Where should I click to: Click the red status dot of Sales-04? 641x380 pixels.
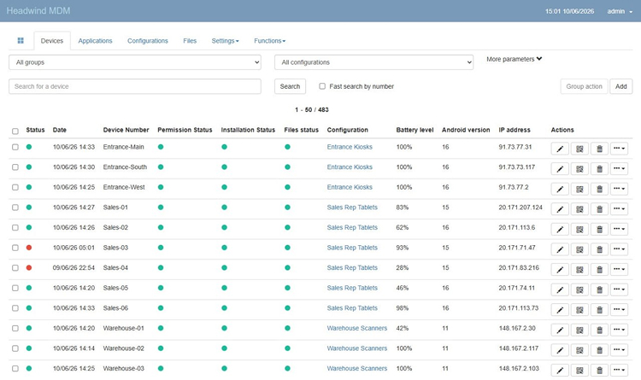tap(29, 267)
